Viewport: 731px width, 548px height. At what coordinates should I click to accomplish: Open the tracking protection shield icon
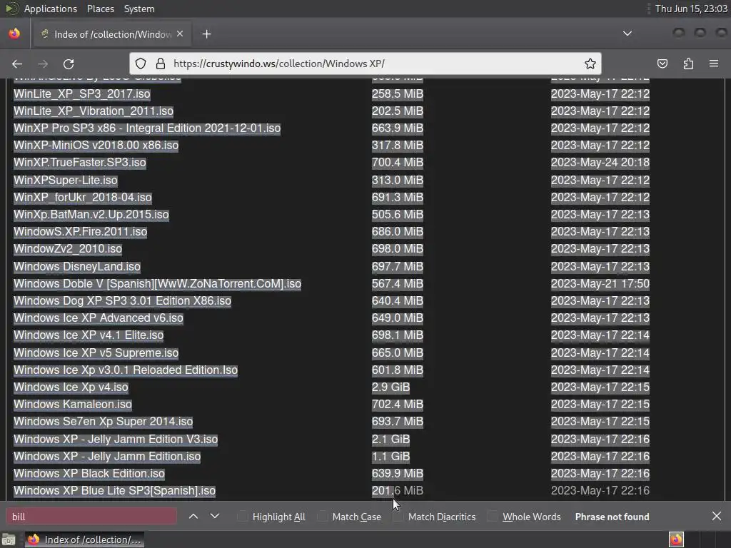coord(141,64)
